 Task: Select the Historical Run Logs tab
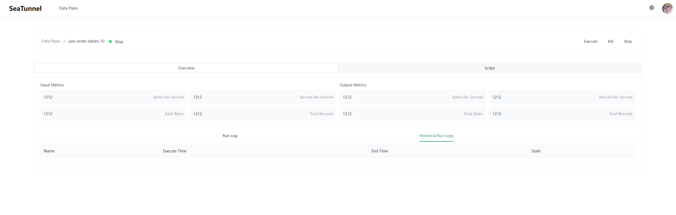point(436,136)
